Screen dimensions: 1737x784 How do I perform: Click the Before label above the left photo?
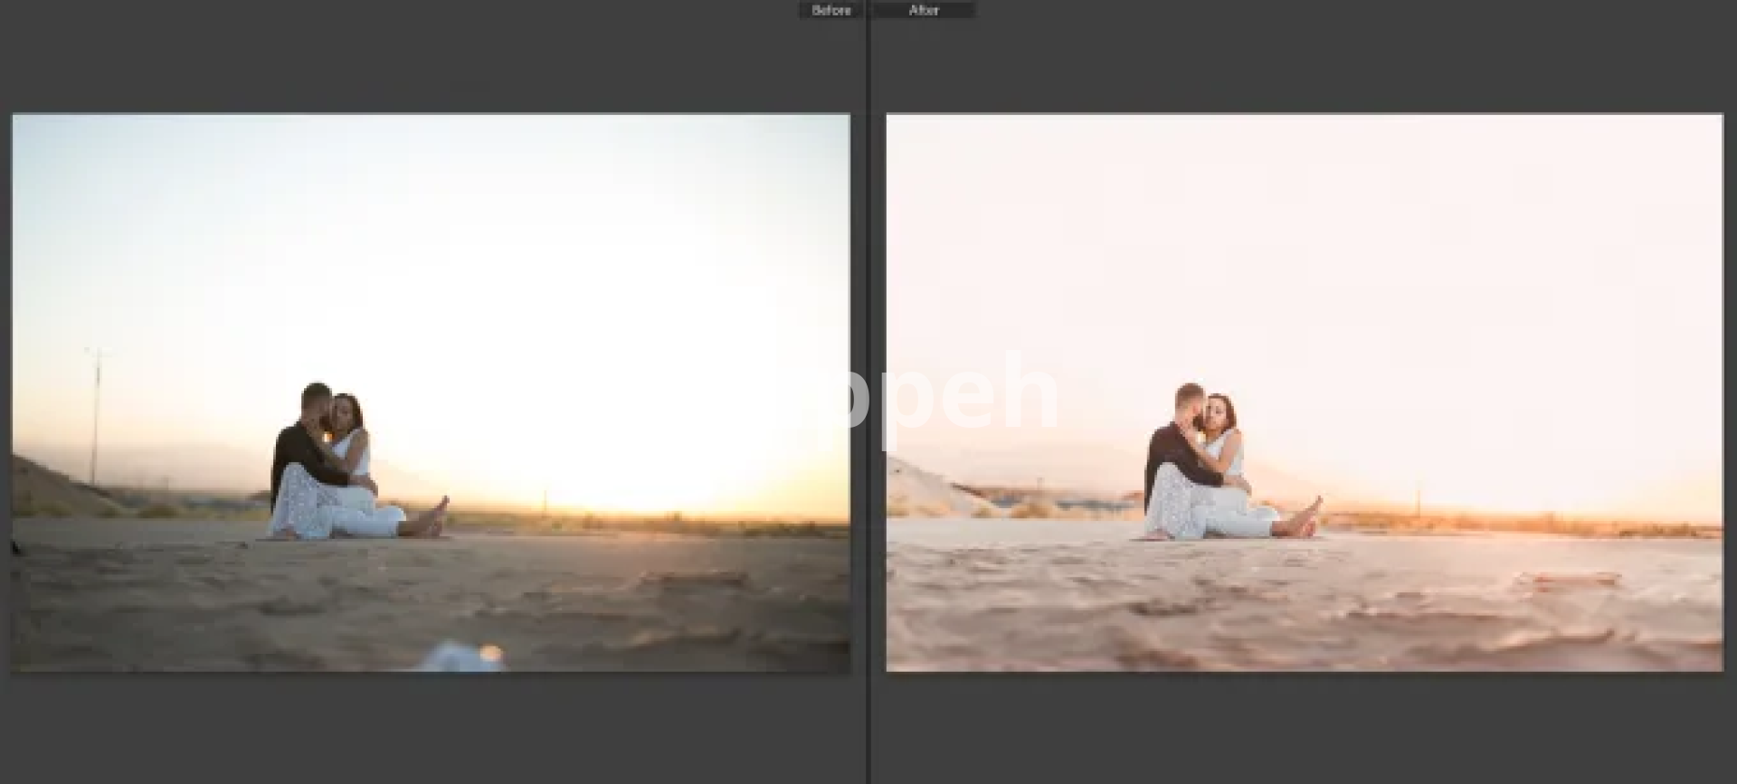click(831, 11)
